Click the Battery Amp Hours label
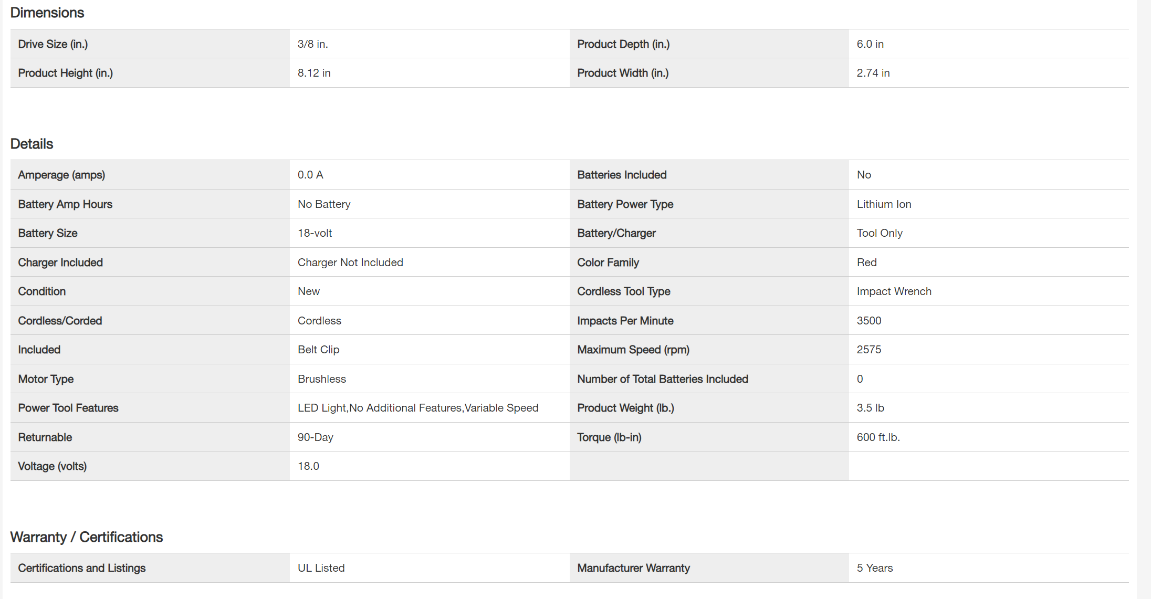This screenshot has width=1151, height=599. coord(65,204)
